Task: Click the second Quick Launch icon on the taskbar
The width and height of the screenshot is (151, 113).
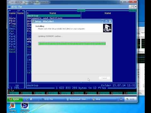Action: (x=31, y=99)
